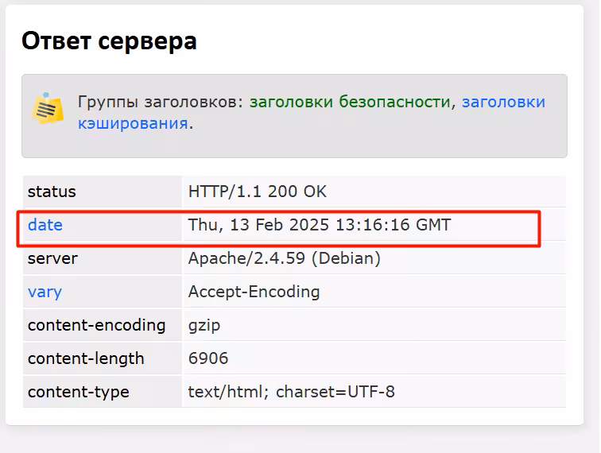Screen dimensions: 601x453
Task: Select the 'text/html; charset=UTF-8' value
Action: pyautogui.click(x=291, y=392)
